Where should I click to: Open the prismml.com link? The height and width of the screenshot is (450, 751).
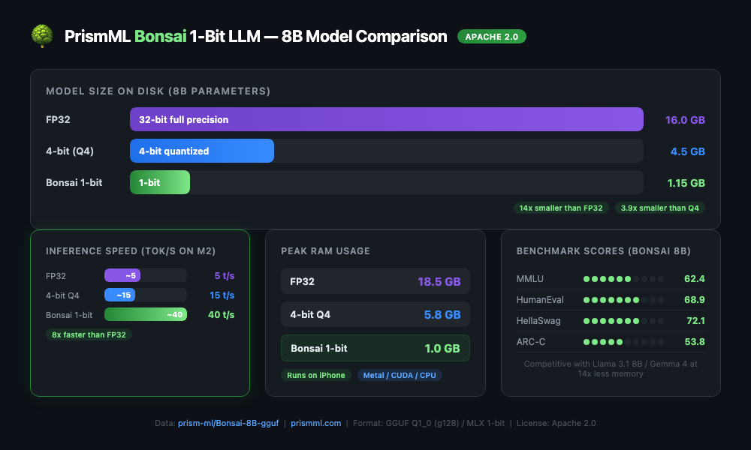(315, 423)
